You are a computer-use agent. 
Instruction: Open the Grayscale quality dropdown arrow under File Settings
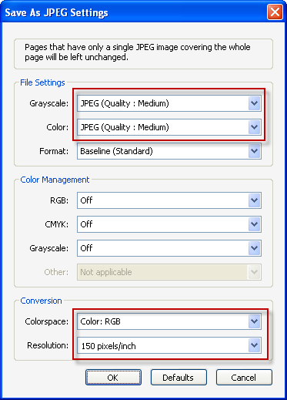pos(254,103)
